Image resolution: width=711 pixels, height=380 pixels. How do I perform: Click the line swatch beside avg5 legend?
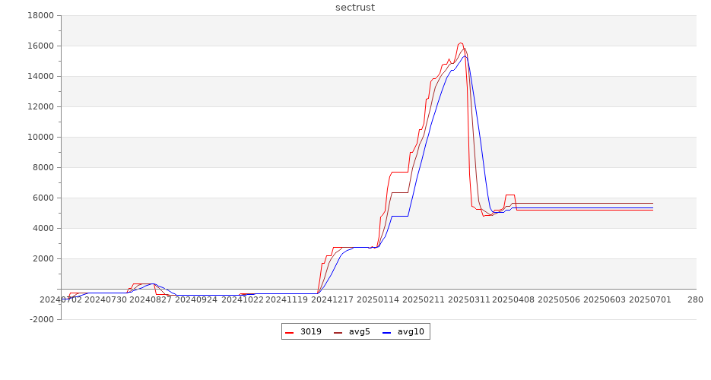click(338, 332)
